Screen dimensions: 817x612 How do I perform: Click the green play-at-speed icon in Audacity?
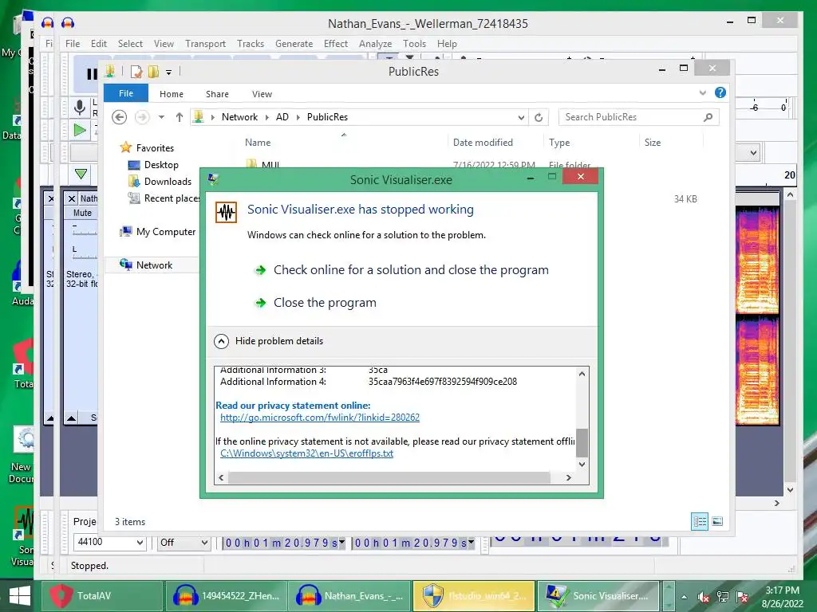[80, 130]
